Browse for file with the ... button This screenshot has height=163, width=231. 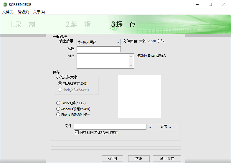(x=149, y=127)
